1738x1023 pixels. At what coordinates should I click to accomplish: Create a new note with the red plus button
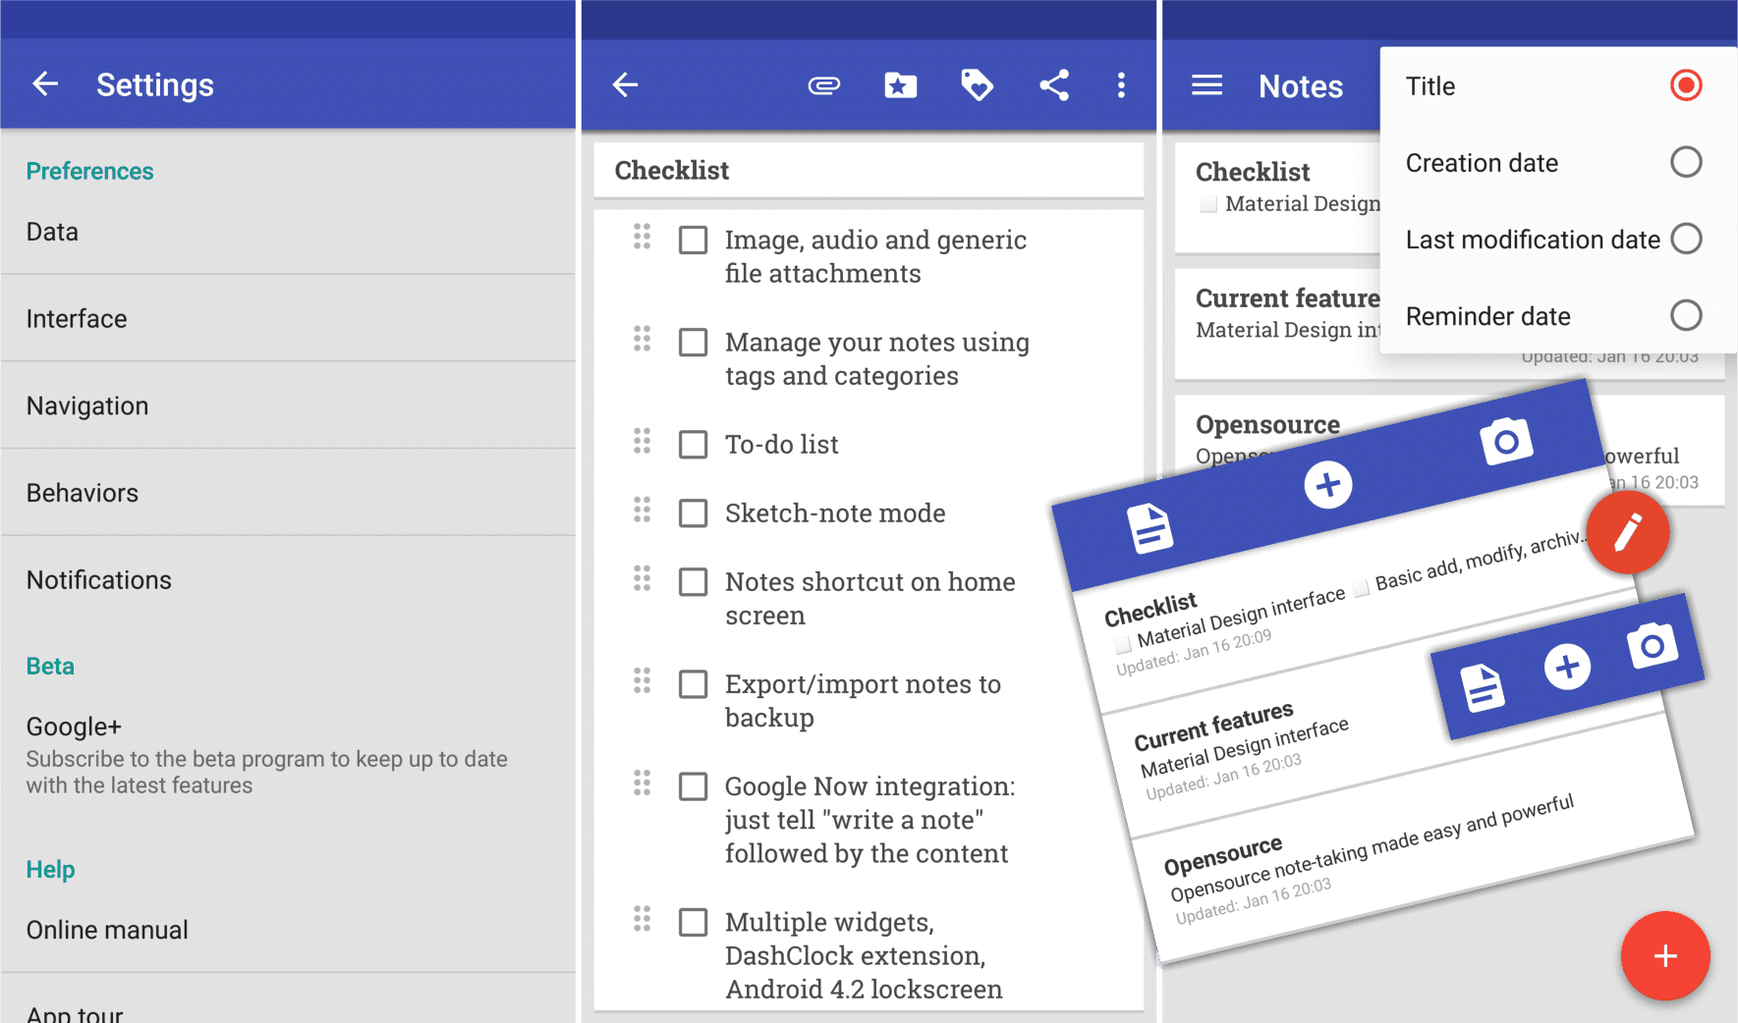tap(1664, 955)
